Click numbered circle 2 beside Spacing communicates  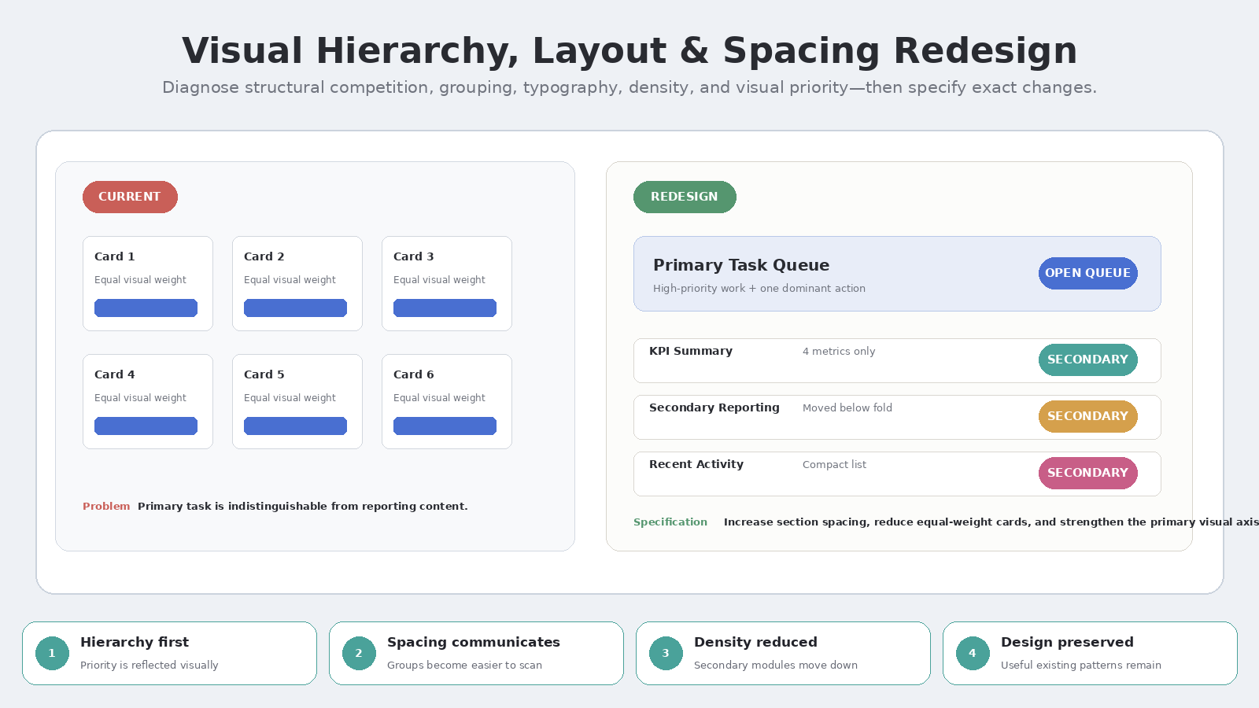coord(359,653)
